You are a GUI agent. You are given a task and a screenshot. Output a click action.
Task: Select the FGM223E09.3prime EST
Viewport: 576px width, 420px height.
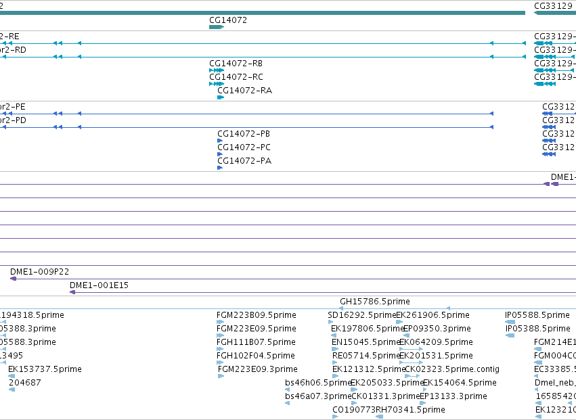258,369
